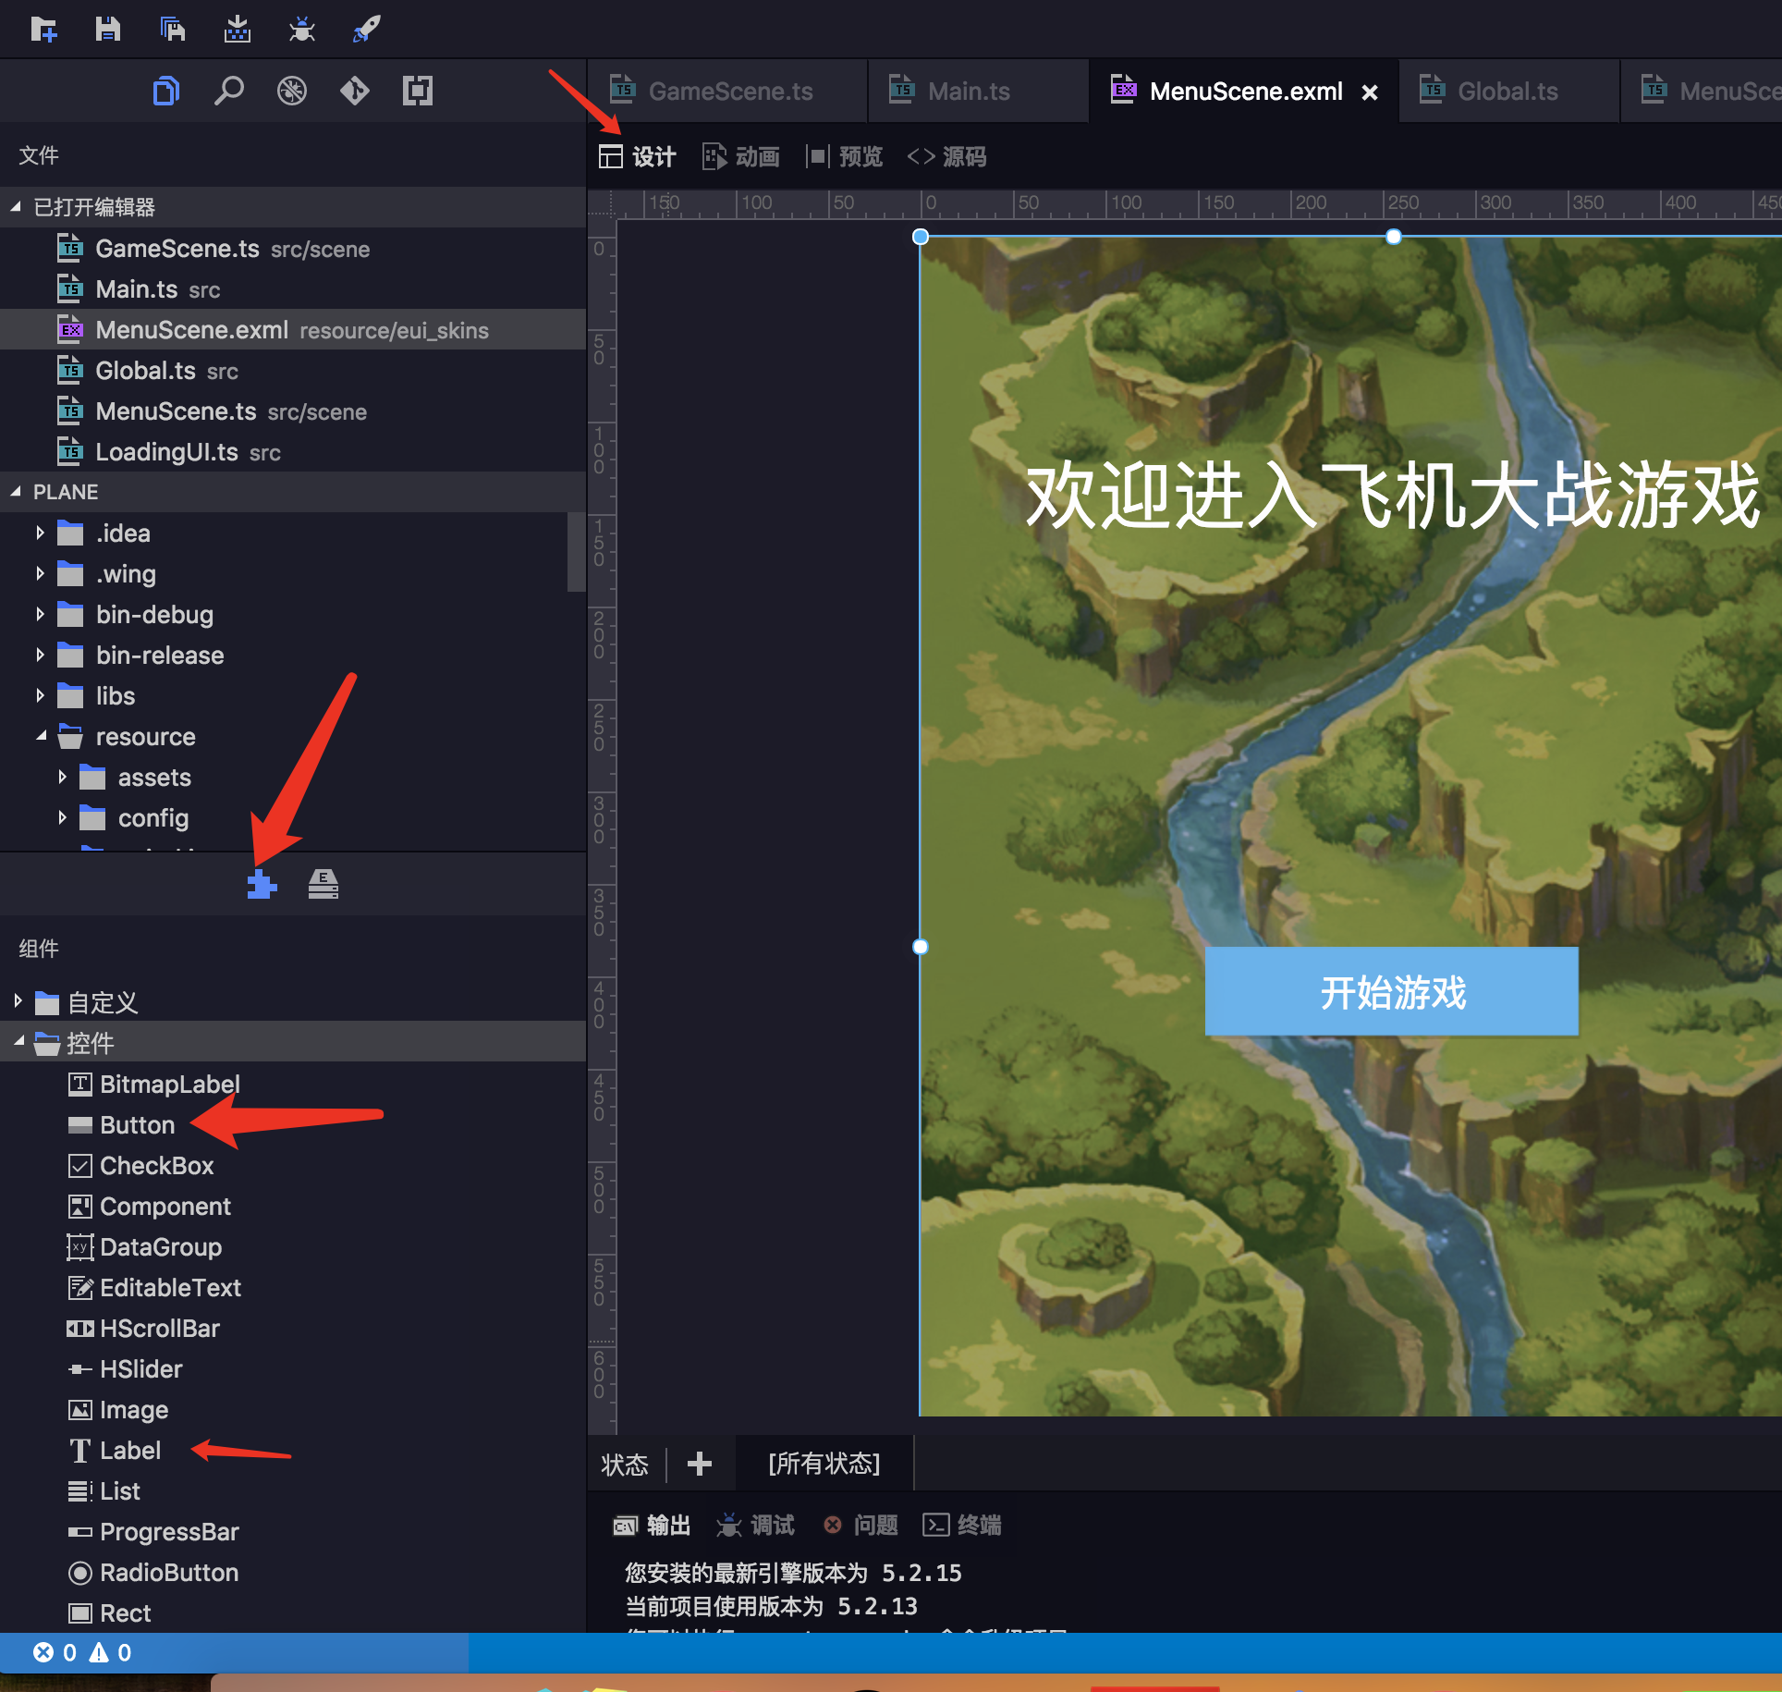Click the save file icon
The image size is (1782, 1692).
pyautogui.click(x=108, y=30)
